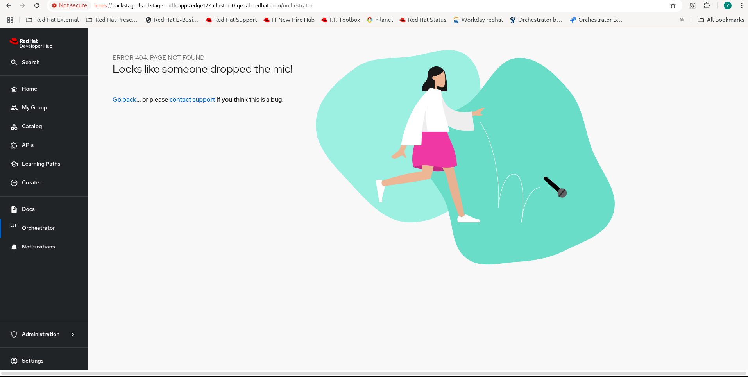The height and width of the screenshot is (377, 748).
Task: Expand Administration submenu chevron
Action: 73,334
